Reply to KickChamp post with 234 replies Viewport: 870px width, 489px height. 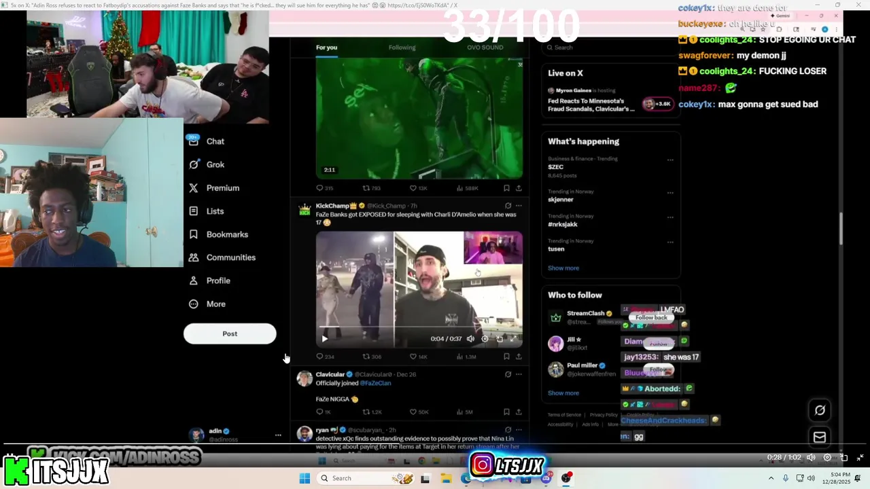point(325,357)
